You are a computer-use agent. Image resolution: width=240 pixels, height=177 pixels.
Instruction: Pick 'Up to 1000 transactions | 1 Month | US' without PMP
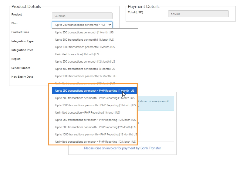85,47
